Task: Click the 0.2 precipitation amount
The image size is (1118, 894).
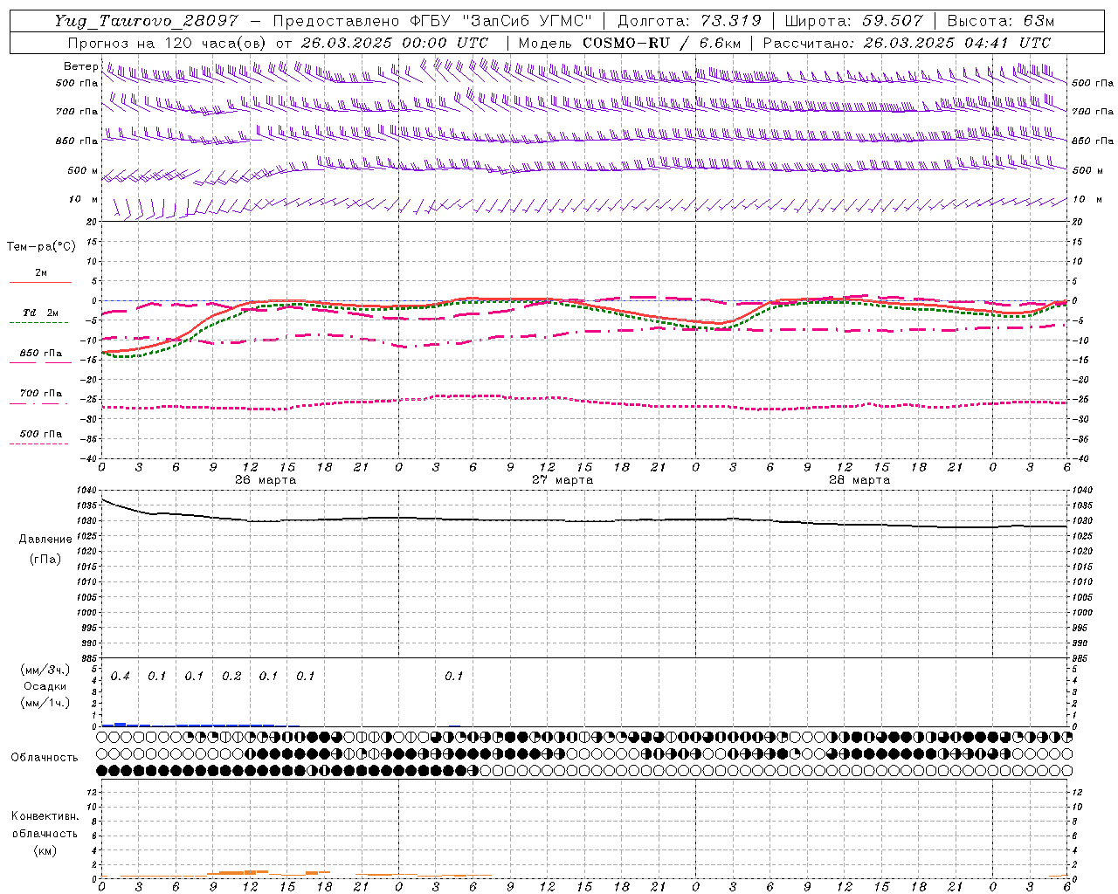Action: (x=231, y=677)
